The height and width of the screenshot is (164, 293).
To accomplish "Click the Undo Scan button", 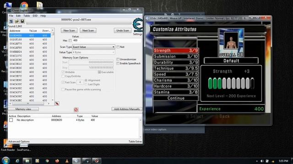I will 123,31.
